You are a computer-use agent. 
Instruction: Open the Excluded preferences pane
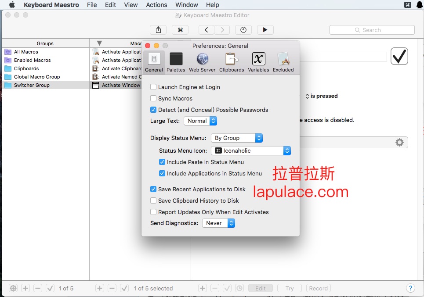(283, 62)
